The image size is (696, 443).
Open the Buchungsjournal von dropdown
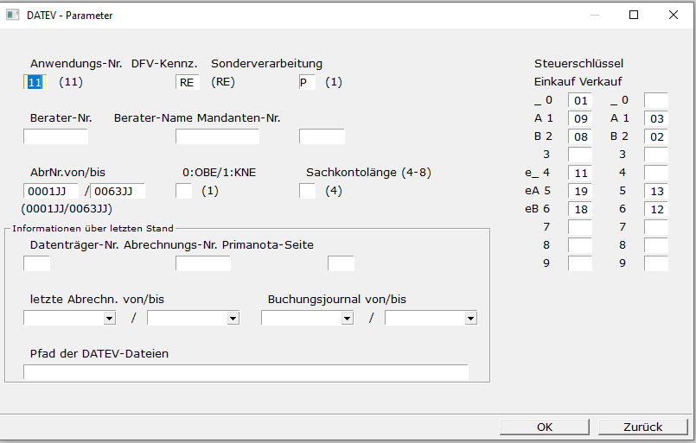coord(347,319)
